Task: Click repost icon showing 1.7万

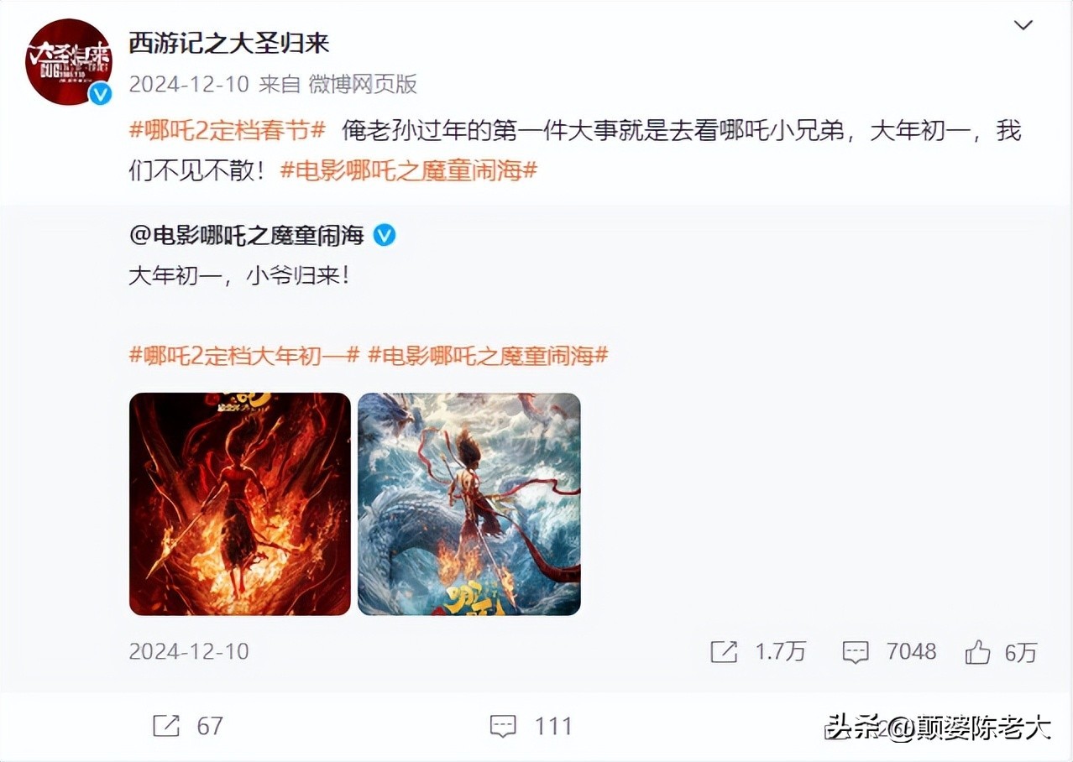Action: [x=724, y=652]
